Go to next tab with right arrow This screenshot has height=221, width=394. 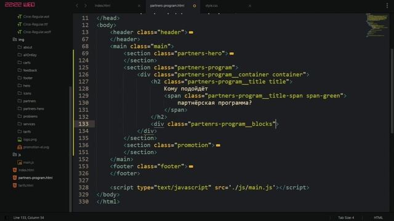[86, 6]
